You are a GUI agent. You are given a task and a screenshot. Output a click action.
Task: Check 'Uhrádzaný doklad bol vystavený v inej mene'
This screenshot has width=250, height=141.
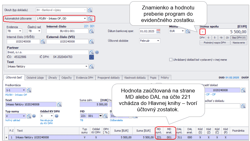pos(171,60)
